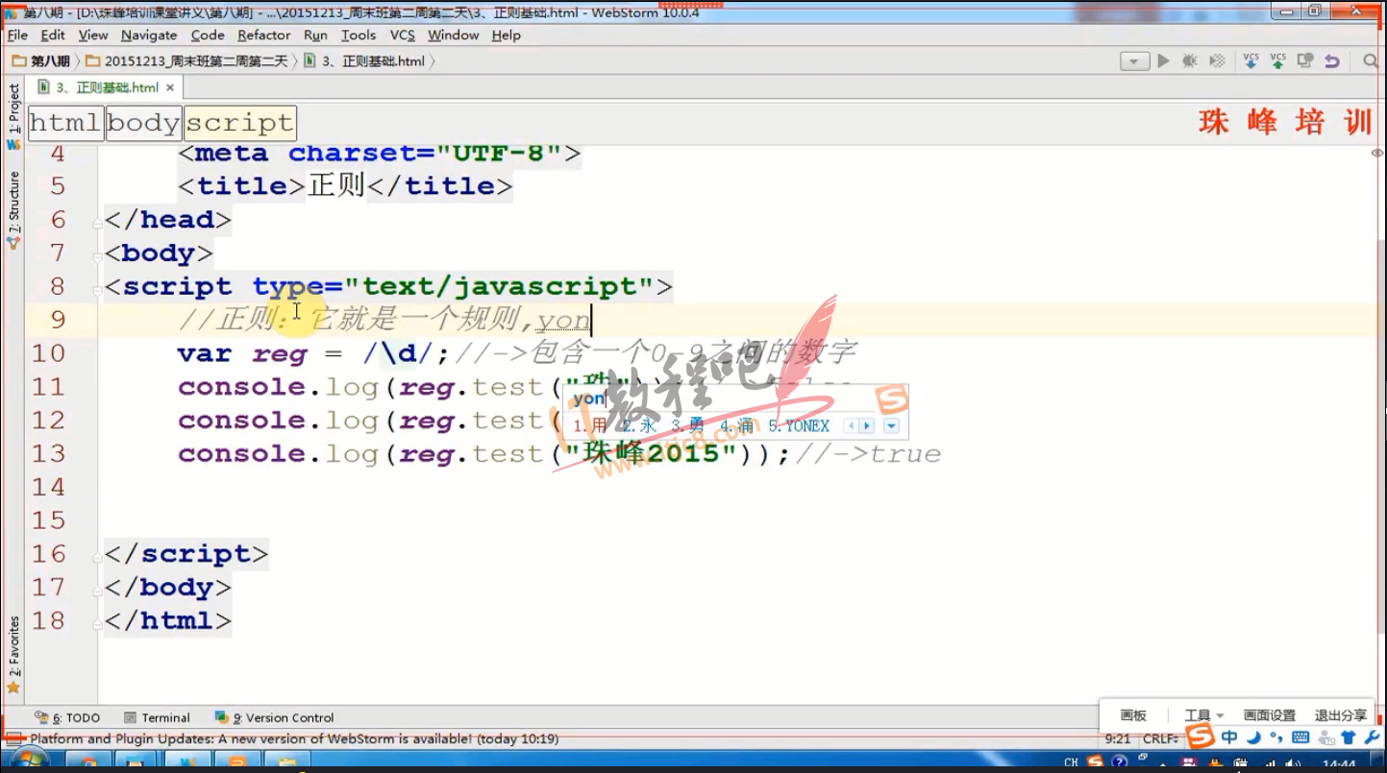Click the 3、正则基础.html navigation bar file

[x=364, y=61]
